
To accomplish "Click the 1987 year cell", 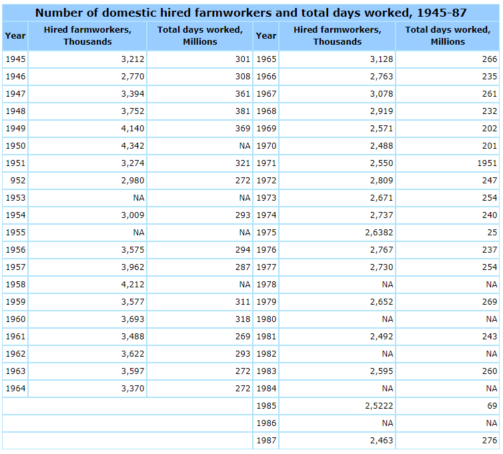I will (x=266, y=441).
